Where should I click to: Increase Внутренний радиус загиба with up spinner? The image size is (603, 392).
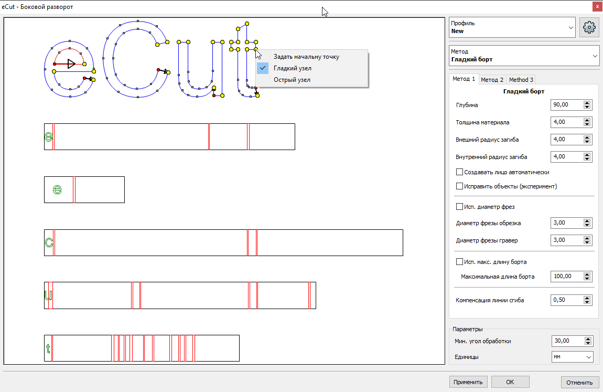click(587, 154)
